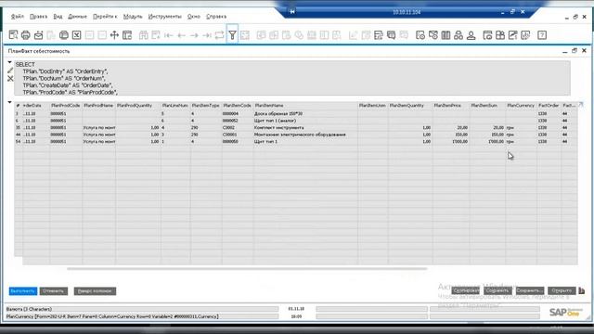Image resolution: width=594 pixels, height=334 pixels.
Task: Click the blue Выполнить button
Action: click(22, 290)
